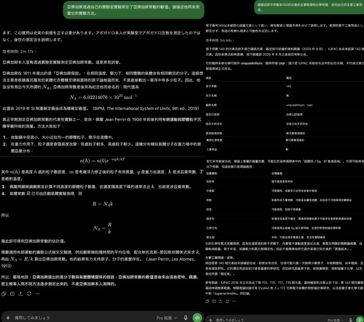Tap microphone icon in element 140 chat input

point(351,320)
